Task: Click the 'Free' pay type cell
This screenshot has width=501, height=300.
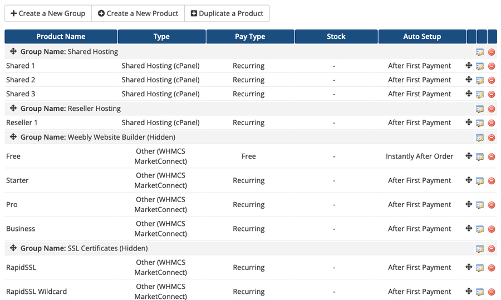Action: (x=249, y=156)
